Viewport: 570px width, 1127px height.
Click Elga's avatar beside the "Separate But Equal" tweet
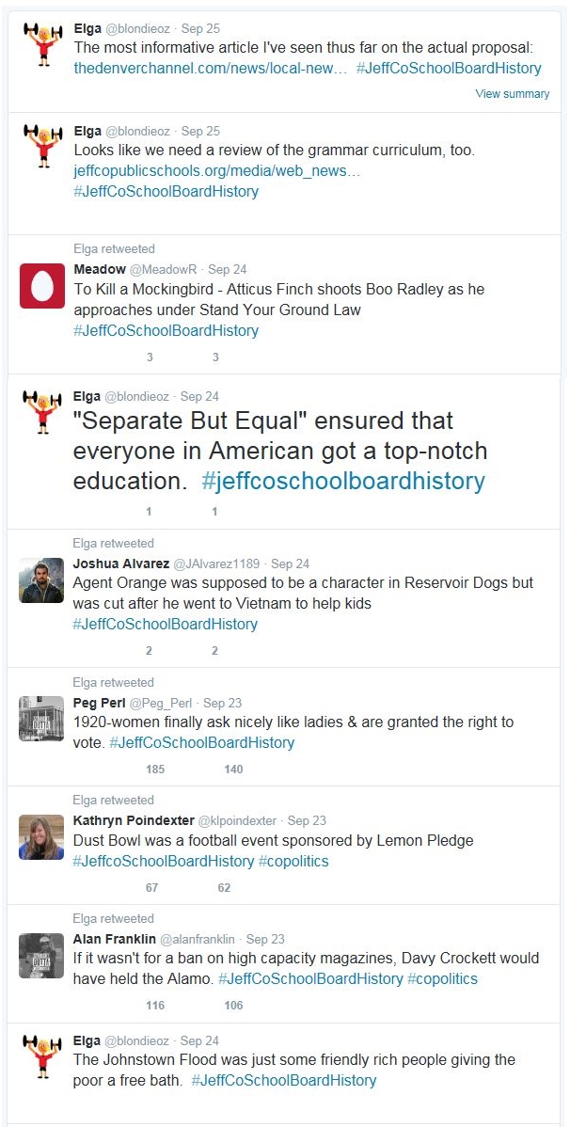pos(41,414)
